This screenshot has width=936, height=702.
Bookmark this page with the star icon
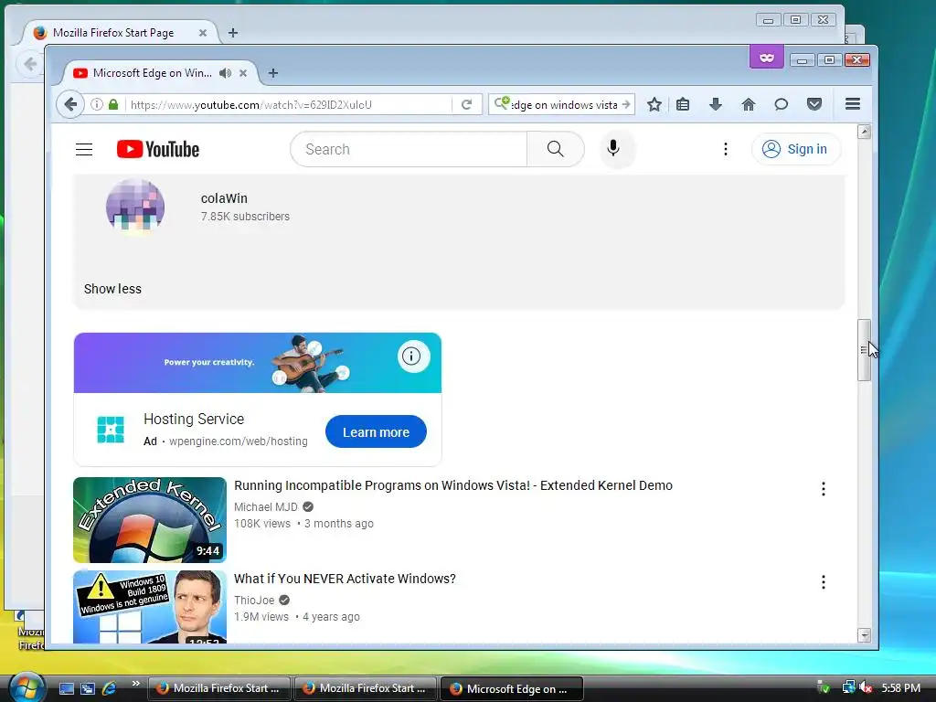pos(654,104)
